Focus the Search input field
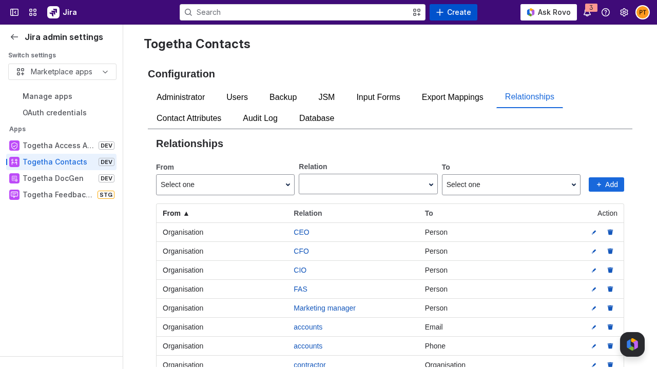 coord(302,12)
